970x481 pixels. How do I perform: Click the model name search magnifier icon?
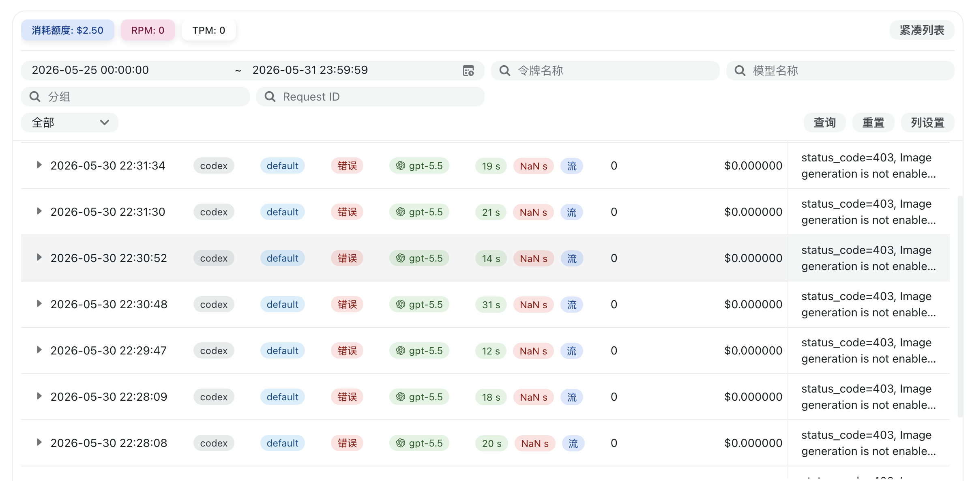tap(740, 71)
